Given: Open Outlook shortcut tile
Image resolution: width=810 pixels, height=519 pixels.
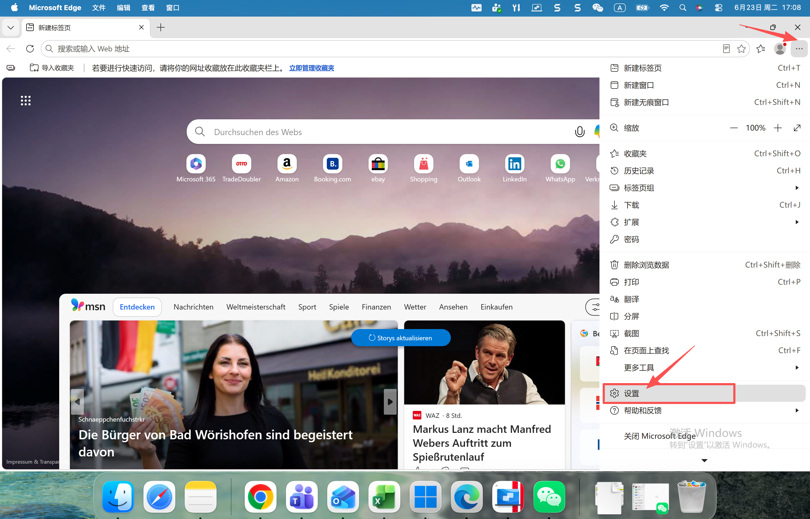Looking at the screenshot, I should point(469,169).
